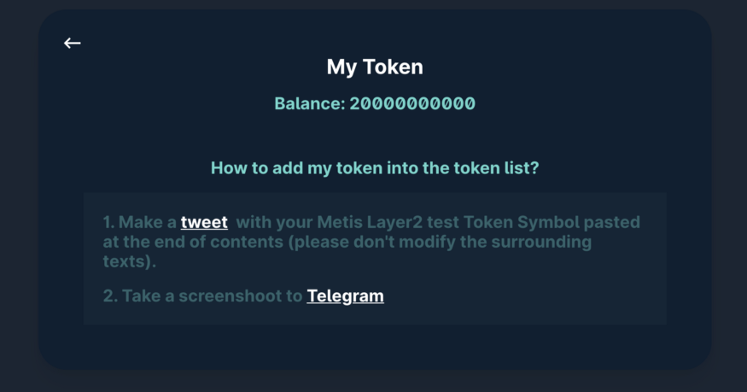Click the My Token title
Screen dimensions: 747x392
375,67
